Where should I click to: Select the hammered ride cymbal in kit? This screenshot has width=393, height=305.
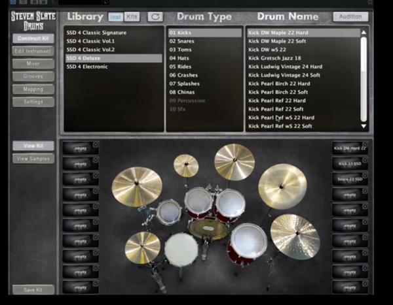click(295, 236)
